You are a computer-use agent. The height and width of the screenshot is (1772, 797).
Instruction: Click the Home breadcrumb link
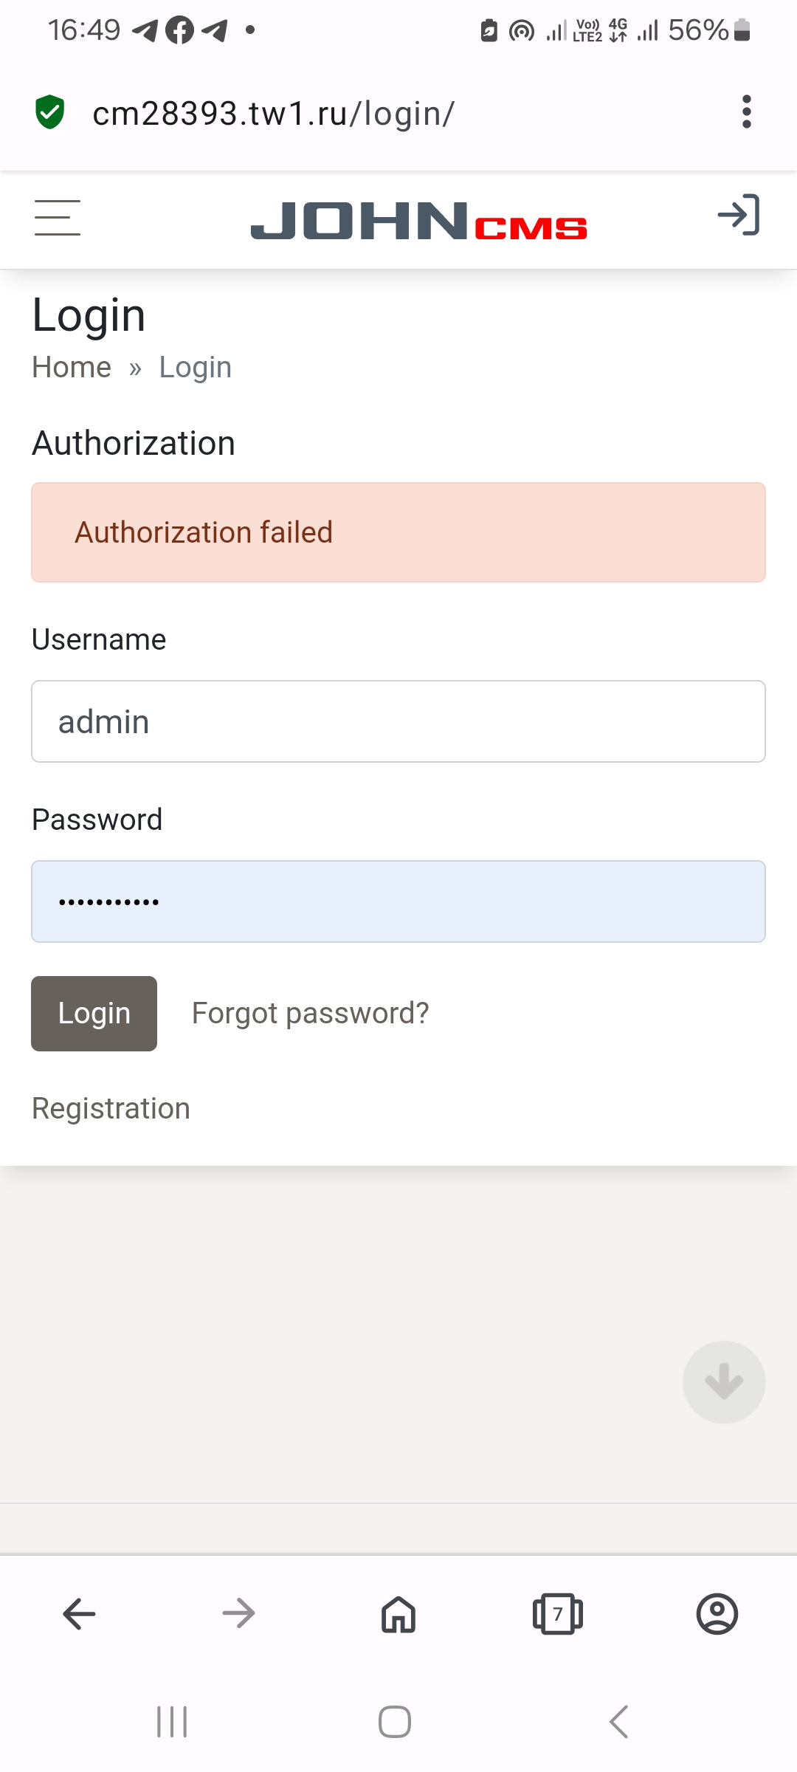[x=72, y=367]
